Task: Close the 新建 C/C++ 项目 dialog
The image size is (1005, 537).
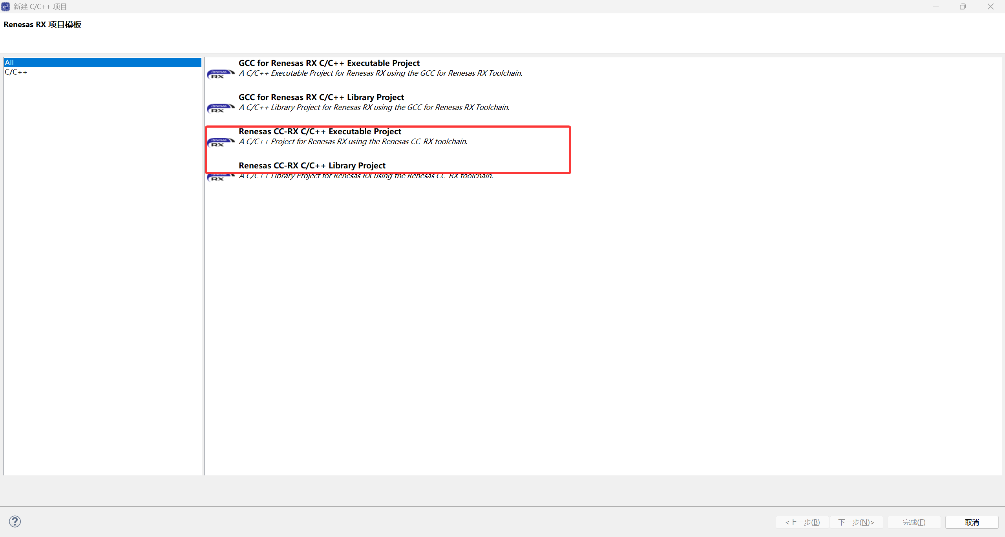Action: pos(990,6)
